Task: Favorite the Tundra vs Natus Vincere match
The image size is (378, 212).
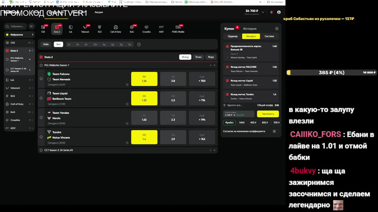Action: click(x=41, y=137)
